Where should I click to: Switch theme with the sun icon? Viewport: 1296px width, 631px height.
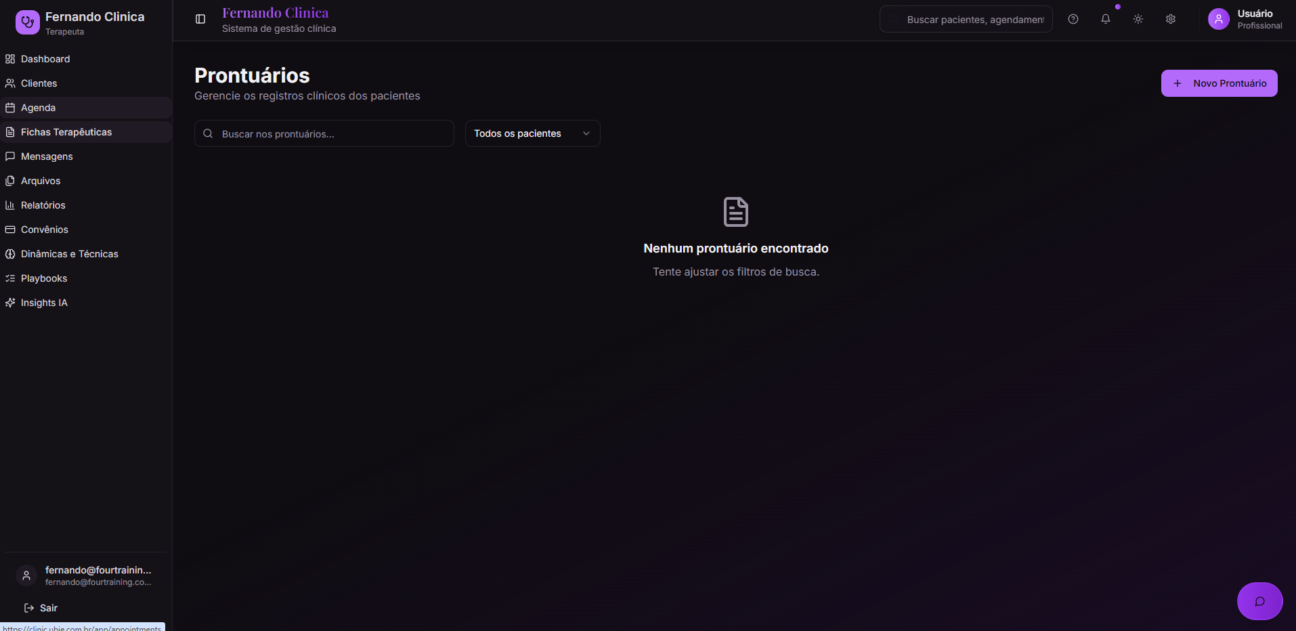[x=1138, y=20]
